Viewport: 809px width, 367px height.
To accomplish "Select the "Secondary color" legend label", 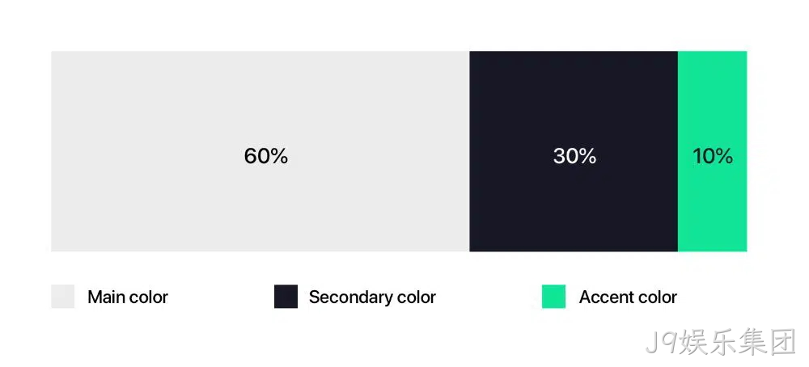I will [x=372, y=297].
